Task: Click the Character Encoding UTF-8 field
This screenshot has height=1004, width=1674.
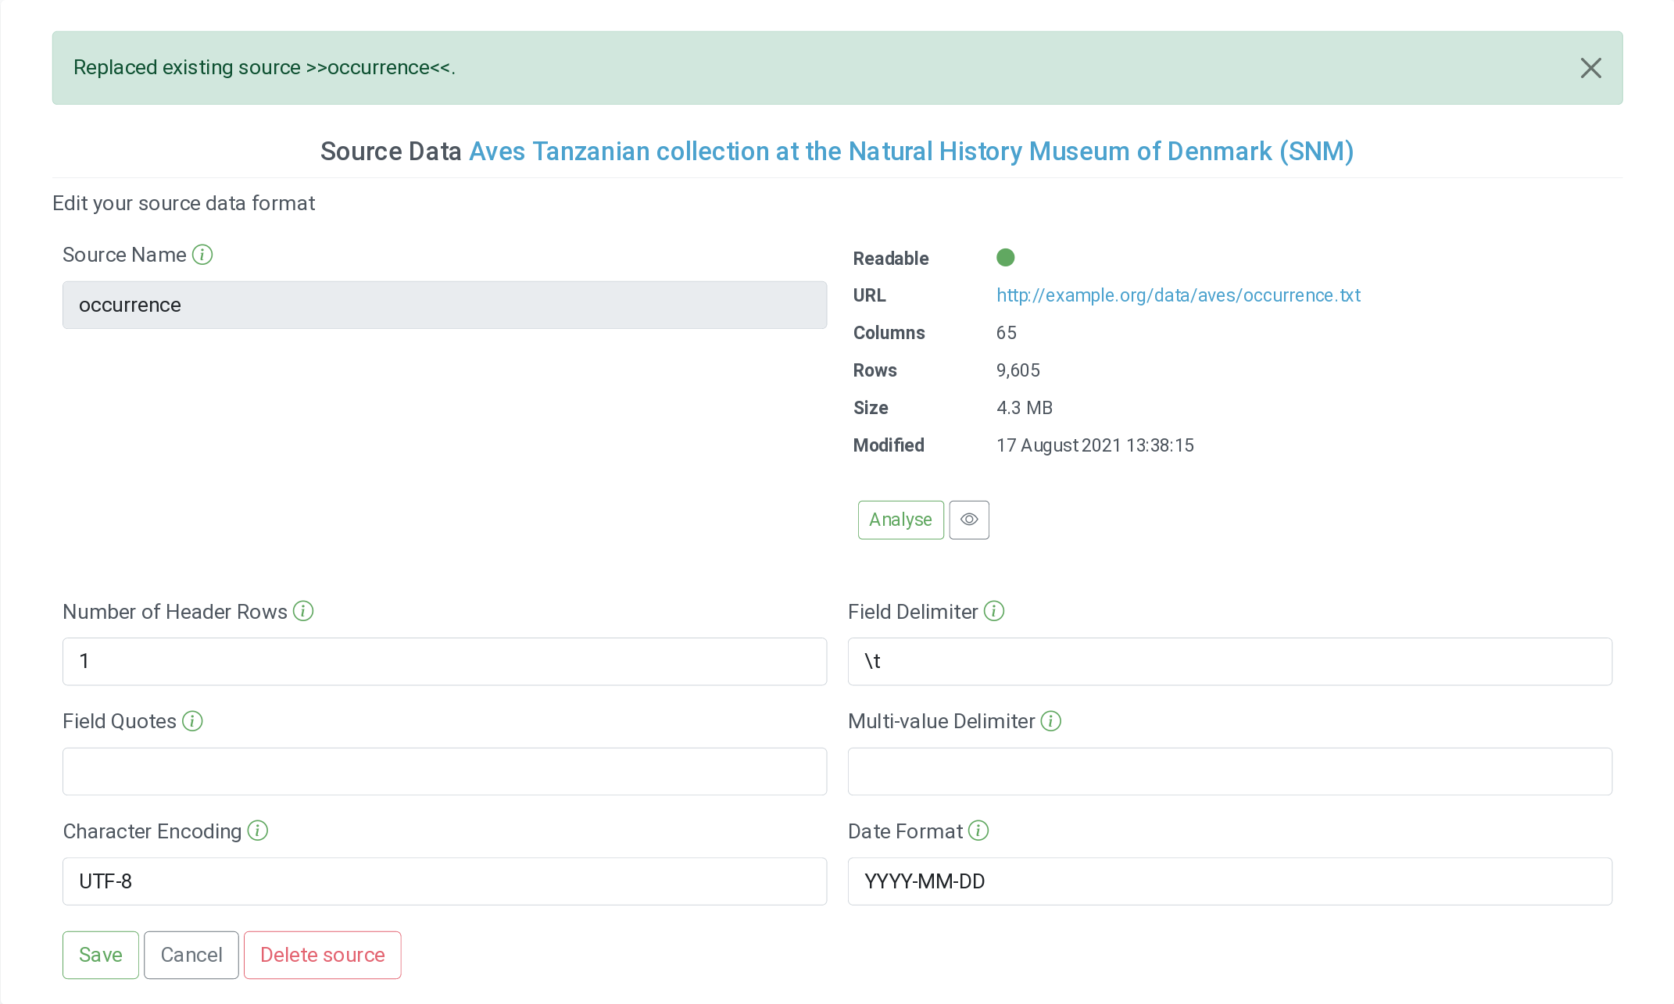Action: (x=445, y=881)
